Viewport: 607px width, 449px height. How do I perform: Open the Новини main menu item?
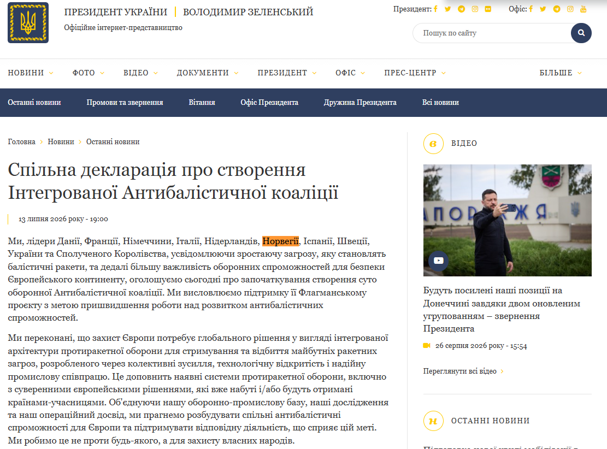coord(26,73)
